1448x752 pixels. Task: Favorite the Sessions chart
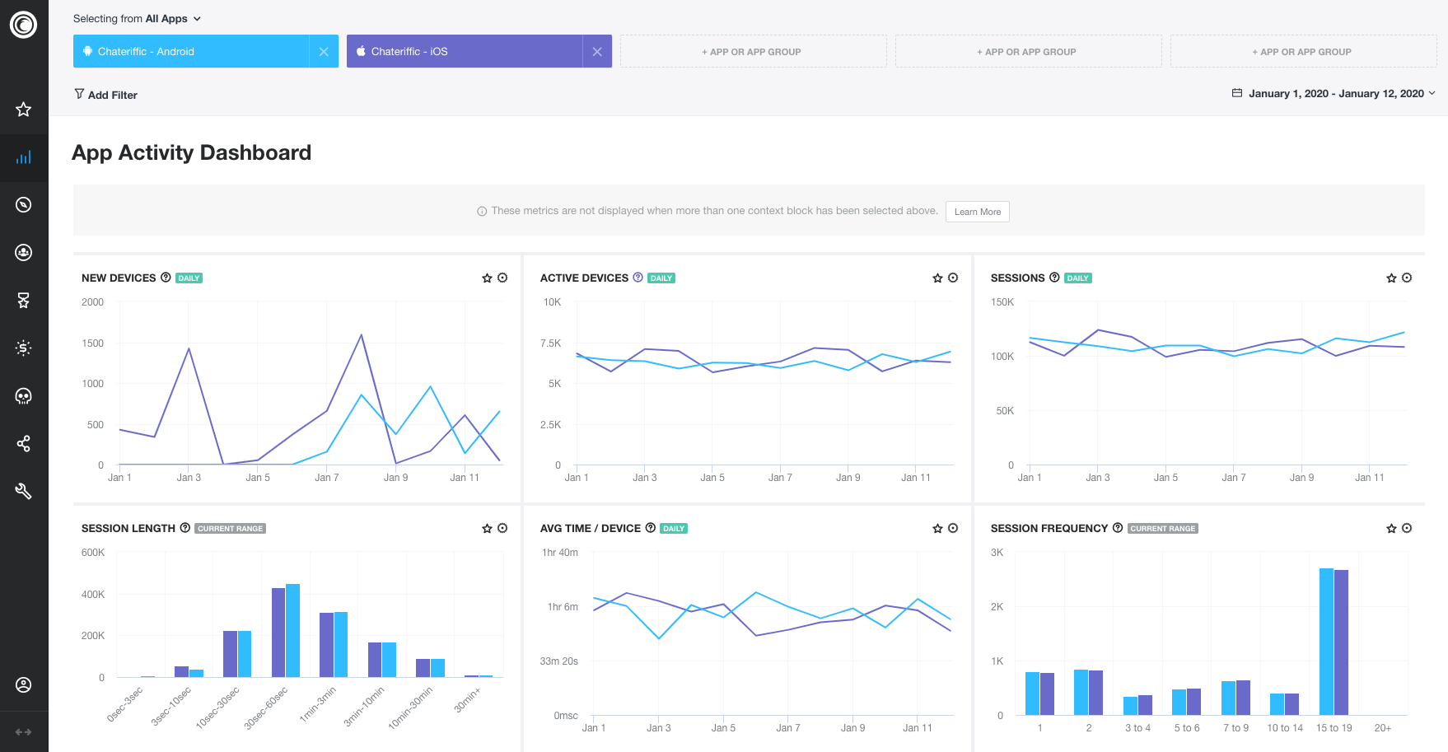pos(1391,278)
